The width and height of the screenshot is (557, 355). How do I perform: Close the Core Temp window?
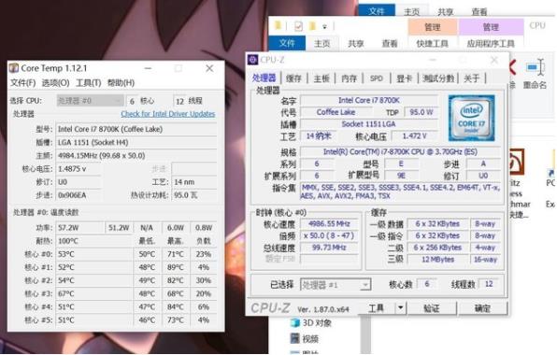pos(209,68)
